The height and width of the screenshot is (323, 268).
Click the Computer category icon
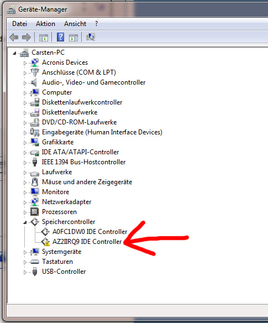35,92
